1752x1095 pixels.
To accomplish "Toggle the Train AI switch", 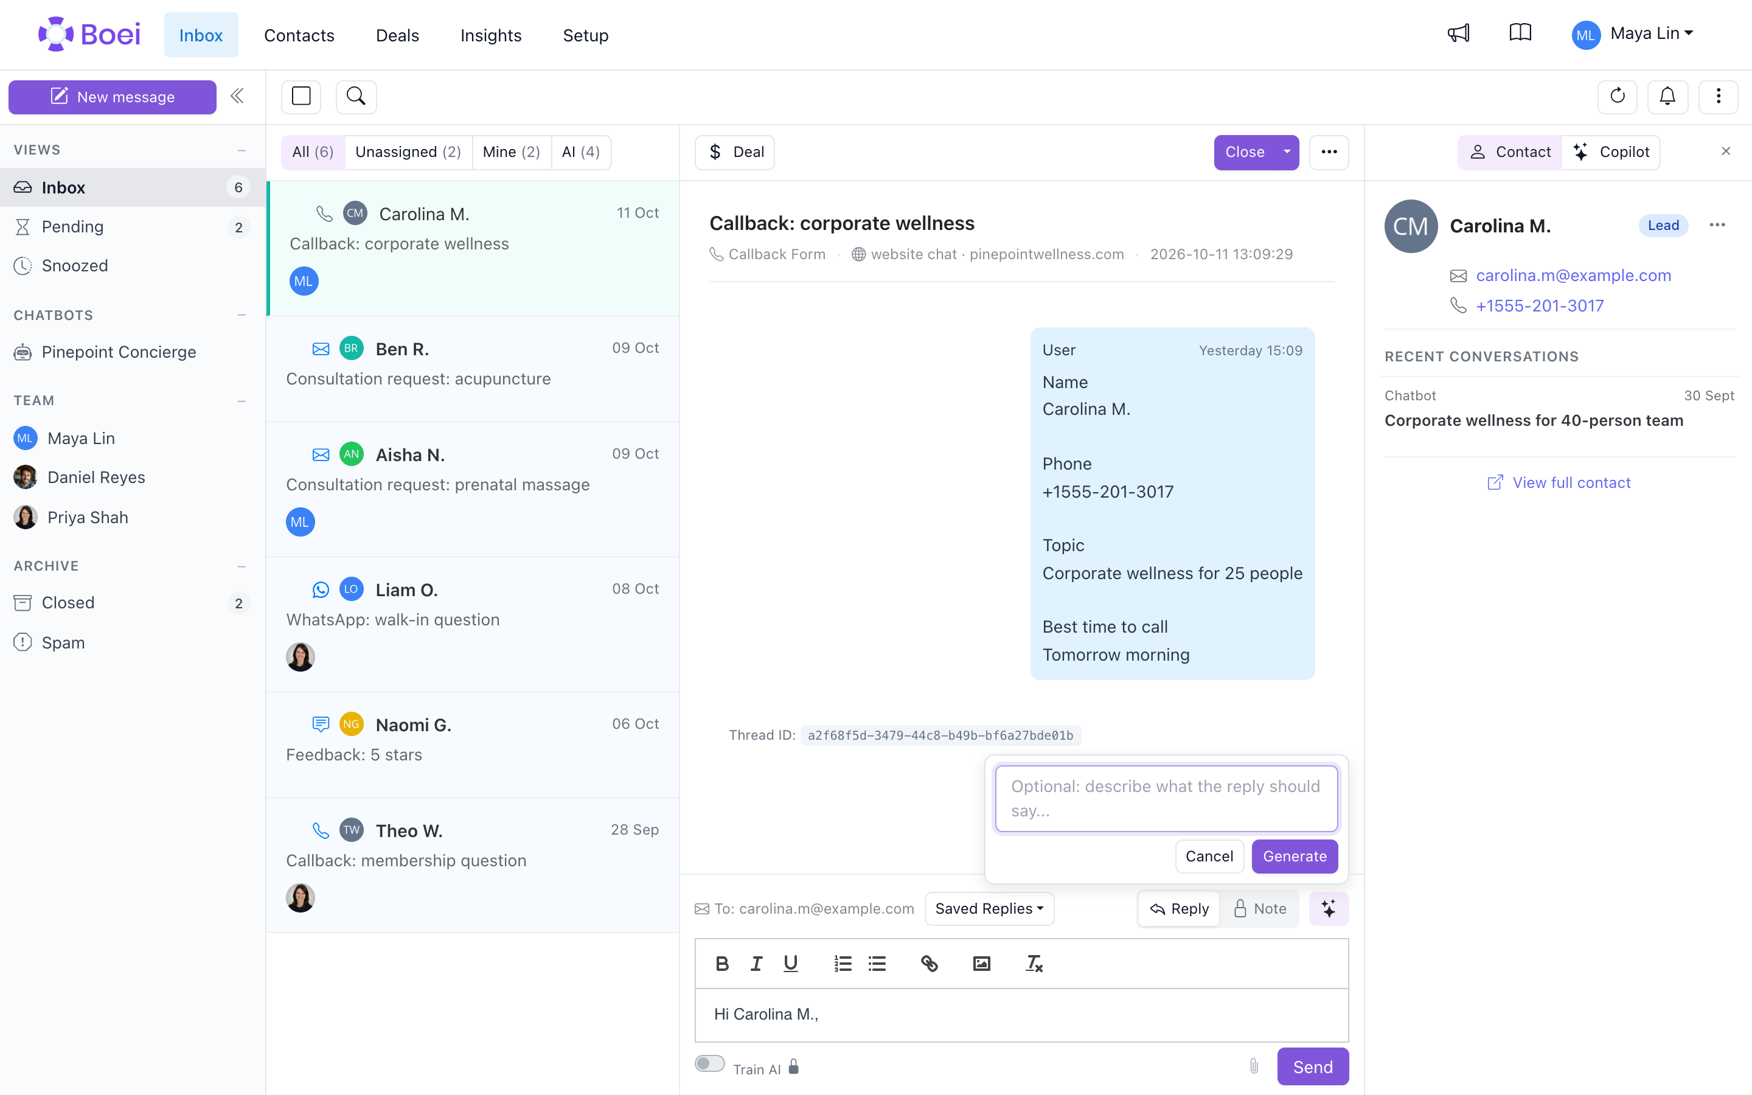I will [709, 1063].
